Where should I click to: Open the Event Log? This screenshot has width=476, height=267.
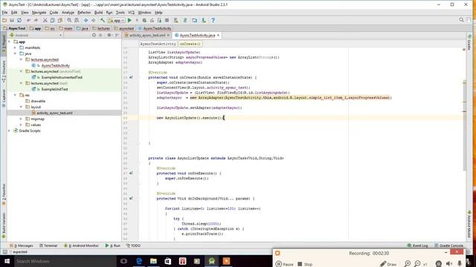(x=417, y=245)
